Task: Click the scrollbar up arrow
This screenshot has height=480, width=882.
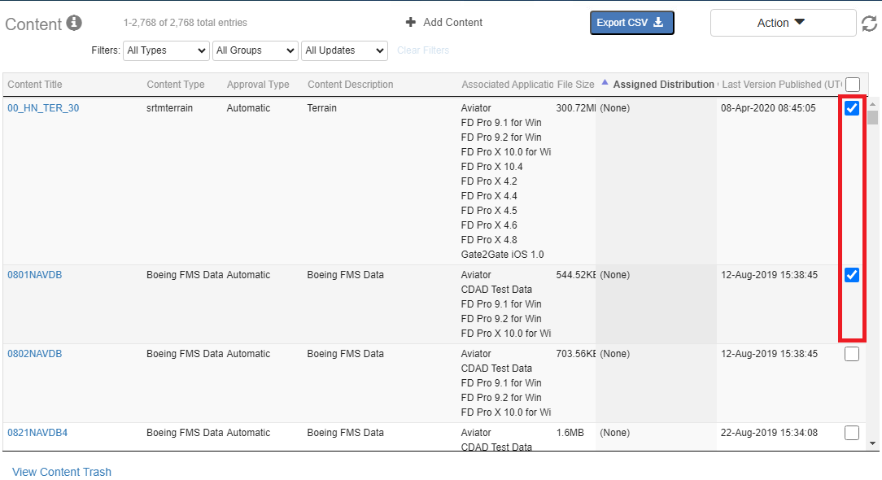Action: tap(873, 104)
